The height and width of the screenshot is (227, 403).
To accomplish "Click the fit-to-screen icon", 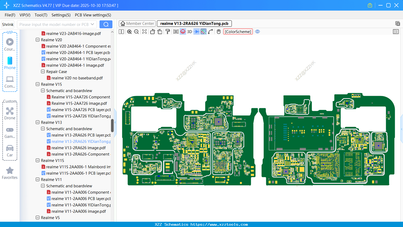I will [x=144, y=32].
